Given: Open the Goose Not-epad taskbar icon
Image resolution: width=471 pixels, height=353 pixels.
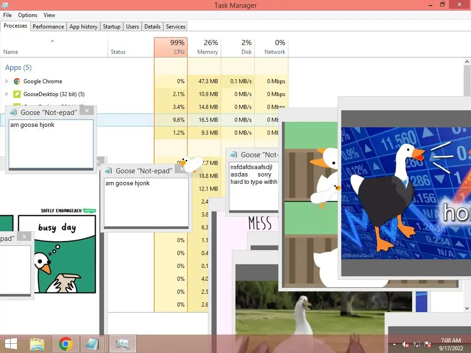Looking at the screenshot, I should (x=92, y=344).
